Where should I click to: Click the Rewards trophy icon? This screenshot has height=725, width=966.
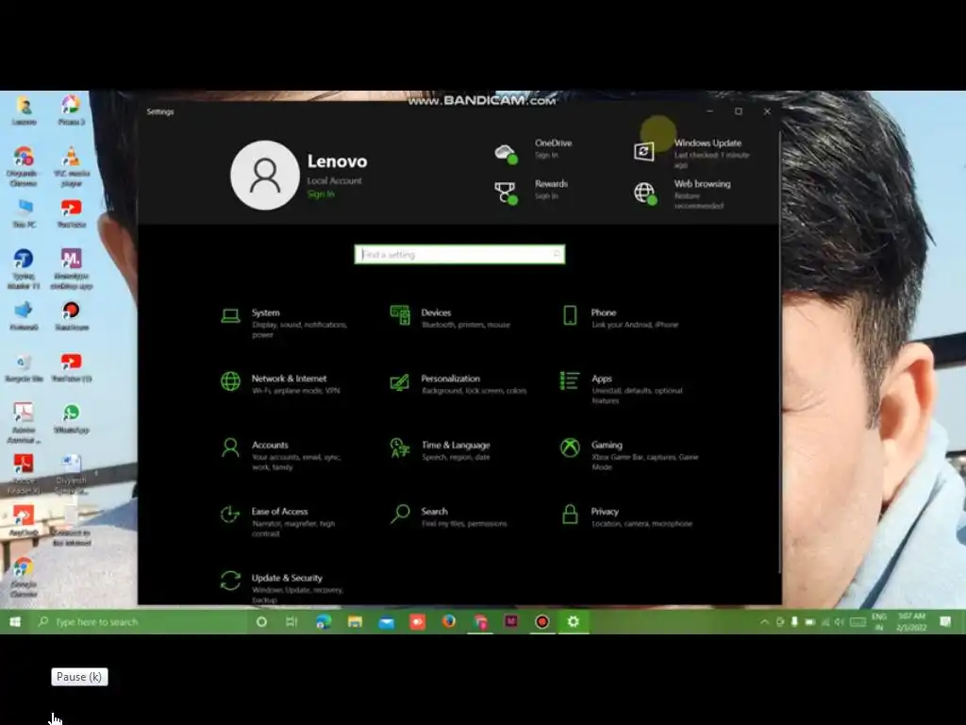tap(506, 193)
